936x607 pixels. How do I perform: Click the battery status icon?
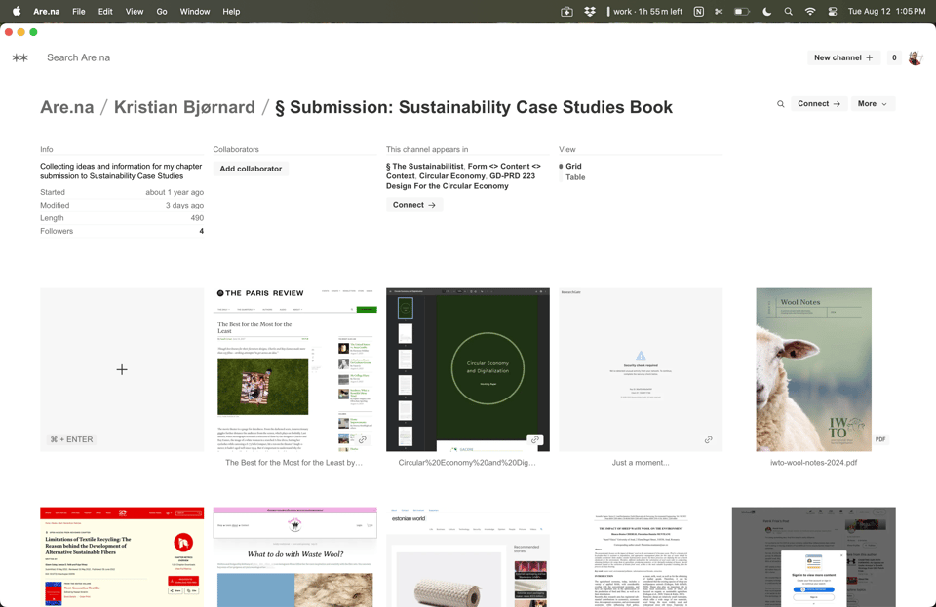click(x=741, y=12)
